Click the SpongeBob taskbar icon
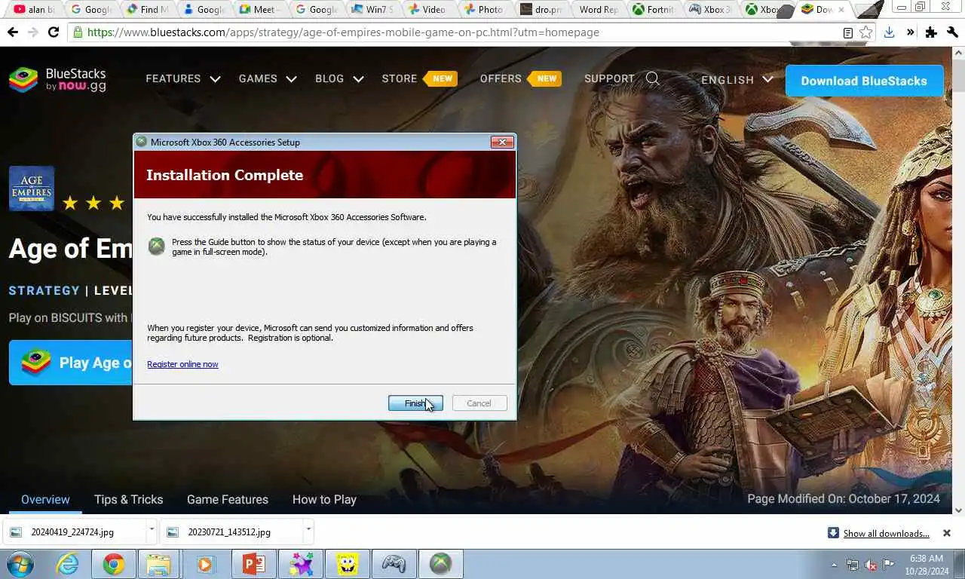 click(347, 564)
